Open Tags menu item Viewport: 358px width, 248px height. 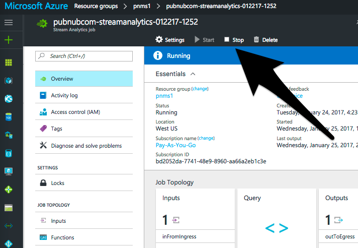[84, 129]
